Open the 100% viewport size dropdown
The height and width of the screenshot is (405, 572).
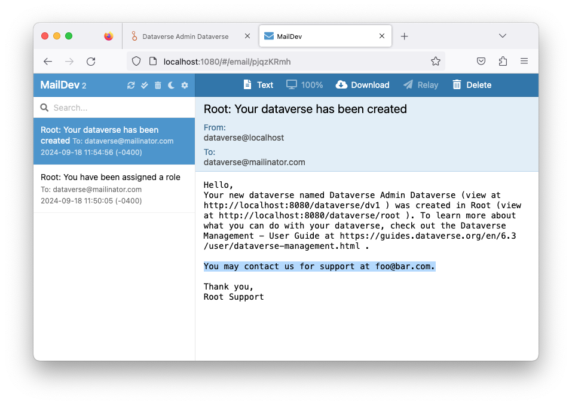pyautogui.click(x=304, y=85)
